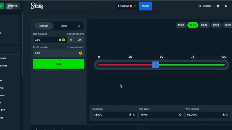Click the RTP item in sidebar
This screenshot has height=130, width=232.
pyautogui.click(x=3, y=110)
